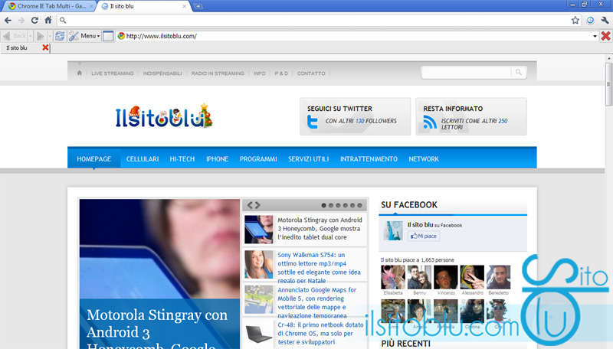The image size is (613, 349).
Task: Click the IE Tab URL address field
Action: [355, 36]
